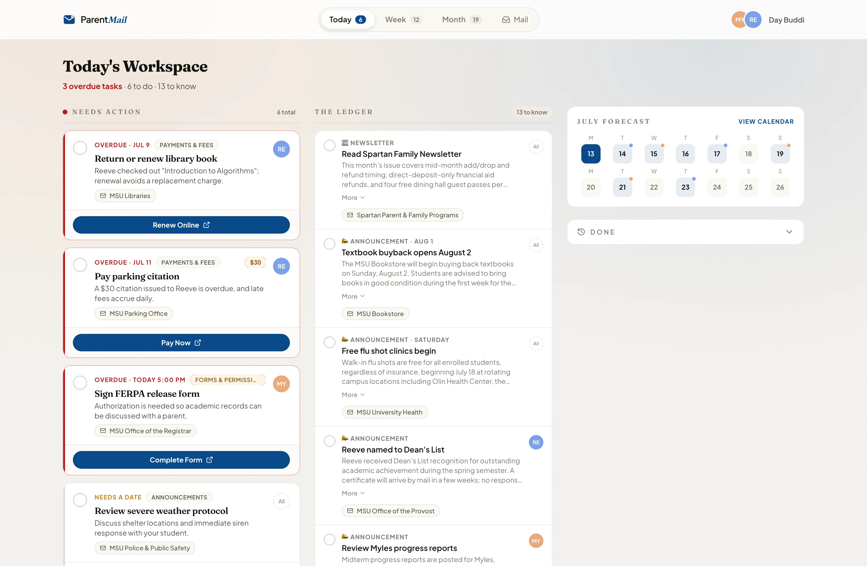867x566 pixels.
Task: Switch to the Week tab
Action: click(404, 20)
